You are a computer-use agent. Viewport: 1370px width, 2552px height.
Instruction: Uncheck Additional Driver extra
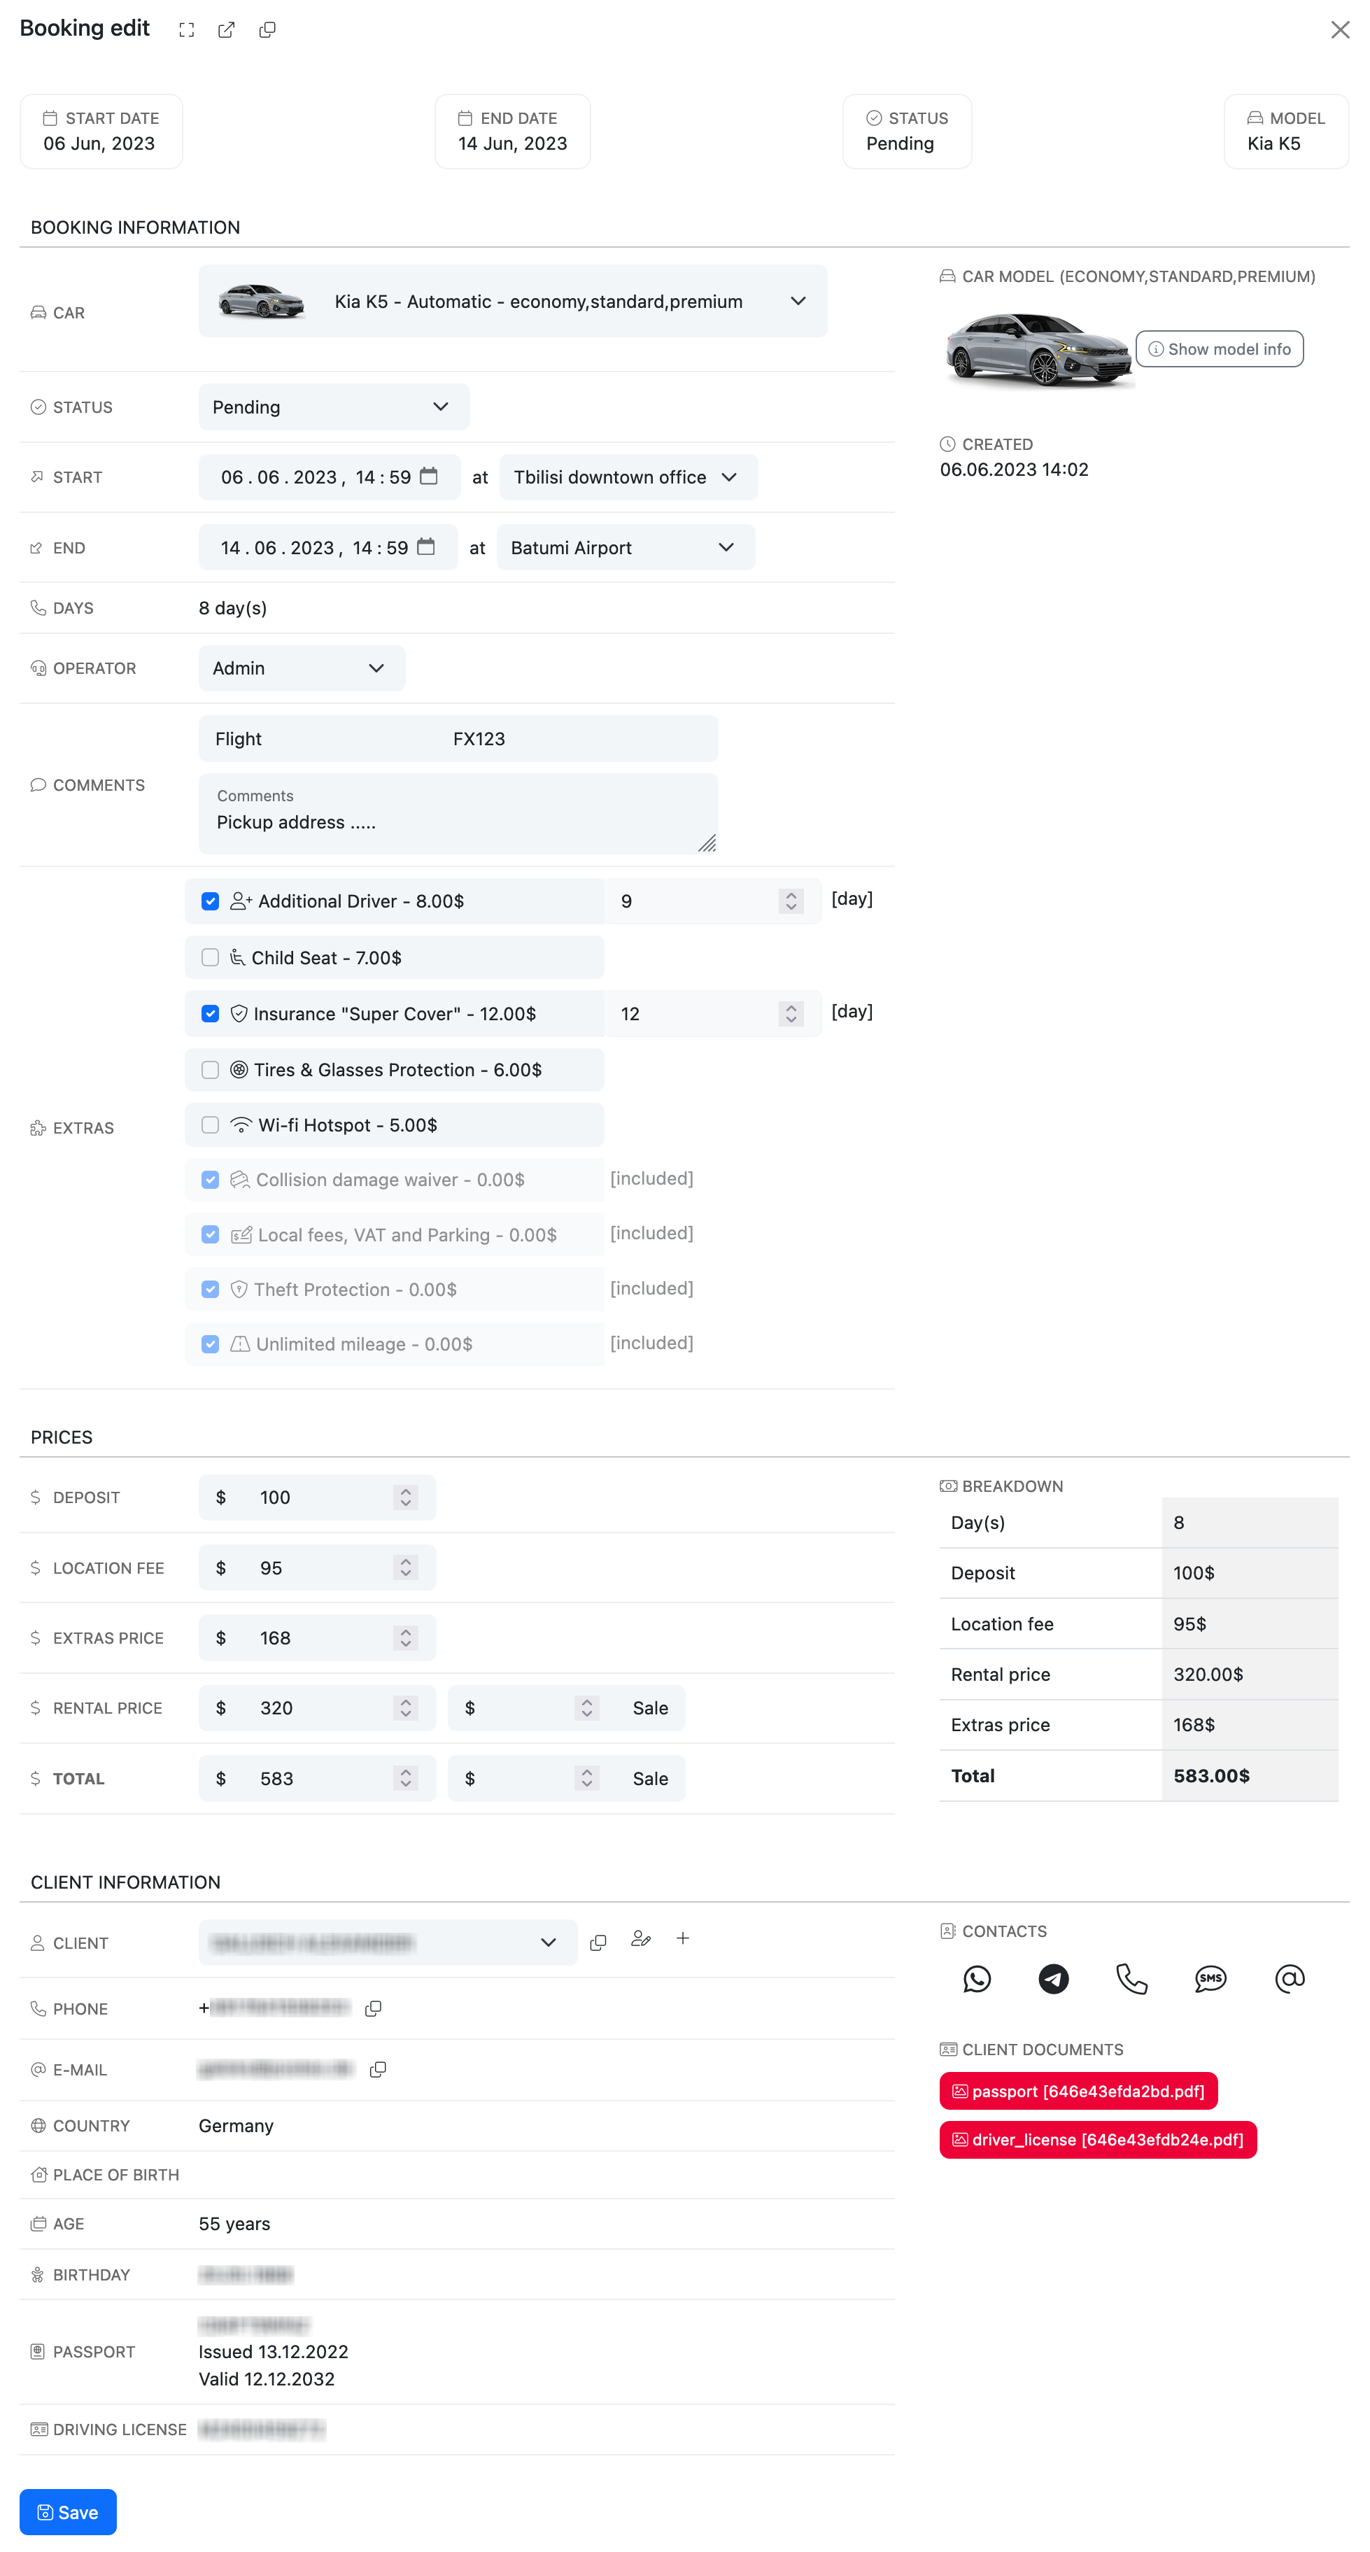pos(210,901)
